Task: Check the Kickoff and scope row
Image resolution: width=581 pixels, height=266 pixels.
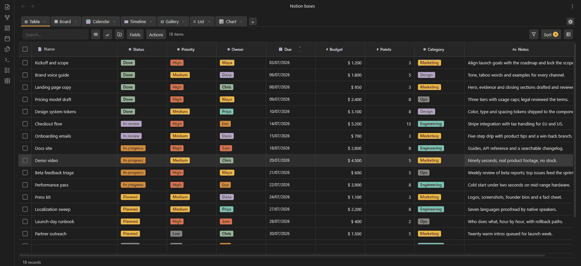Action: (25, 63)
